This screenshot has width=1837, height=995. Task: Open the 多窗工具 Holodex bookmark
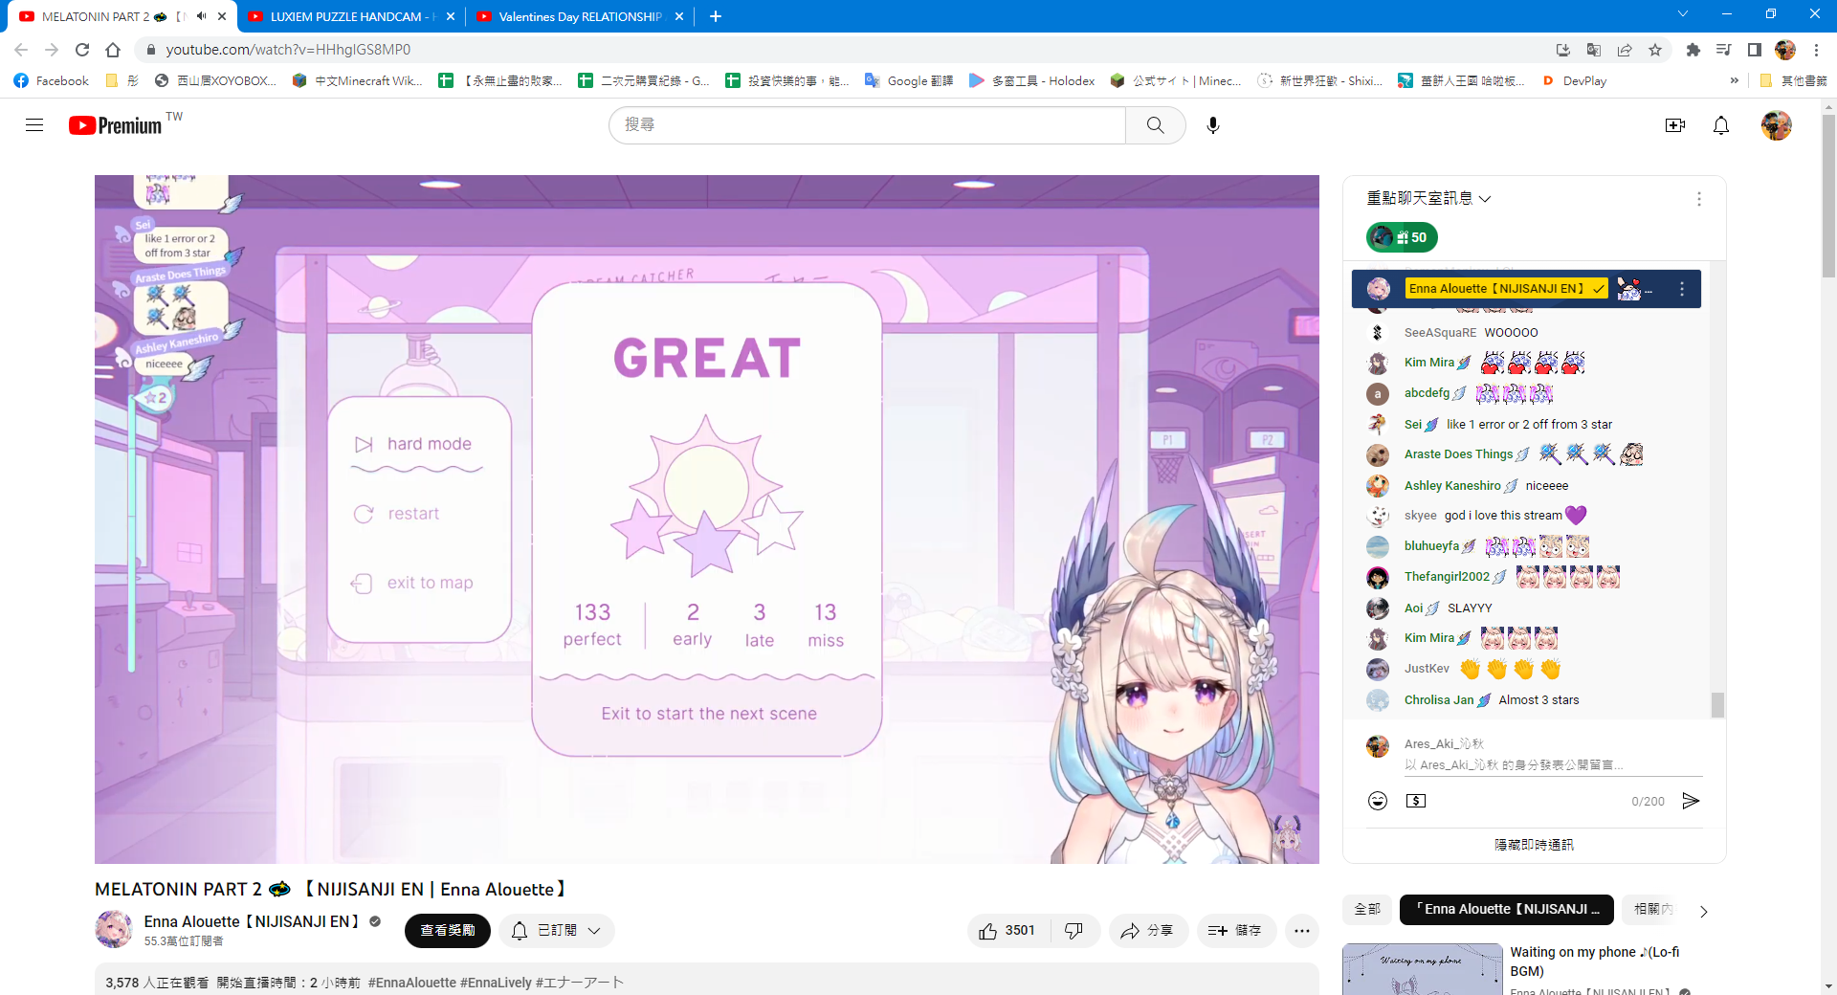click(x=1032, y=81)
